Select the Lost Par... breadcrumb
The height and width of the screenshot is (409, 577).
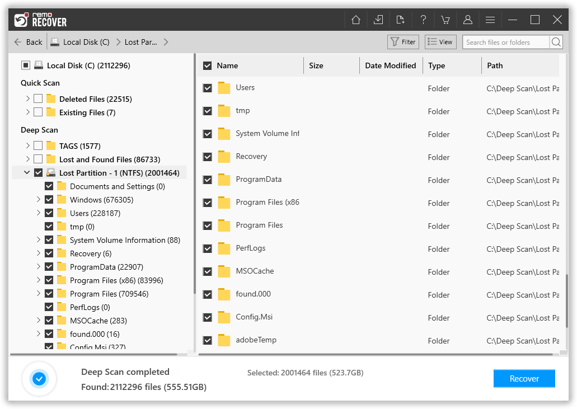point(140,42)
